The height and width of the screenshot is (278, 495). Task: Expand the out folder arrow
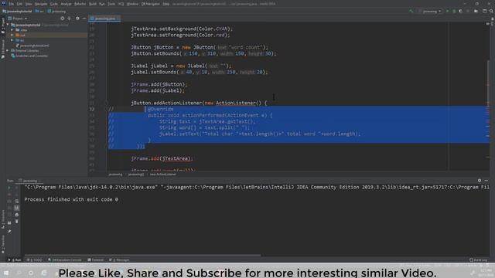point(12,35)
